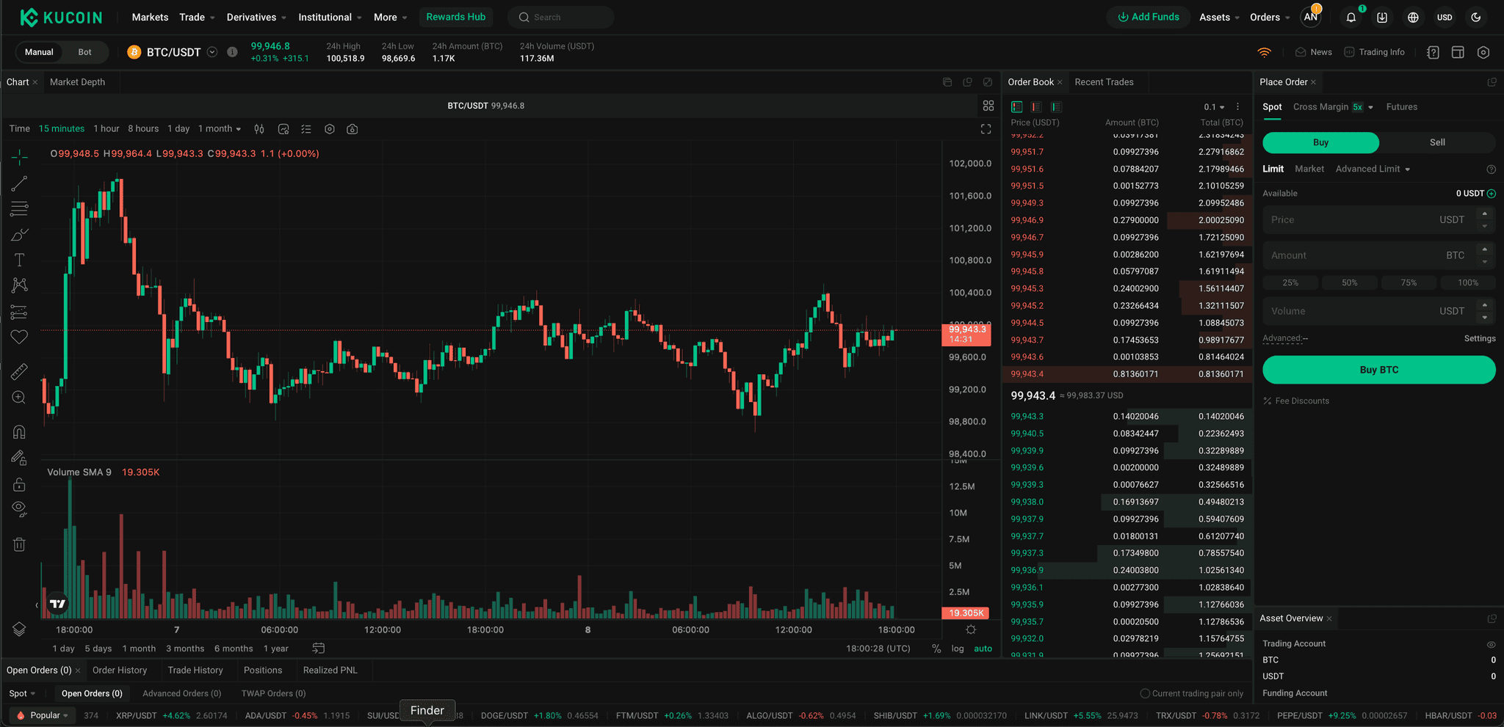Click the Buy BTC button
The image size is (1504, 727).
[x=1378, y=370]
